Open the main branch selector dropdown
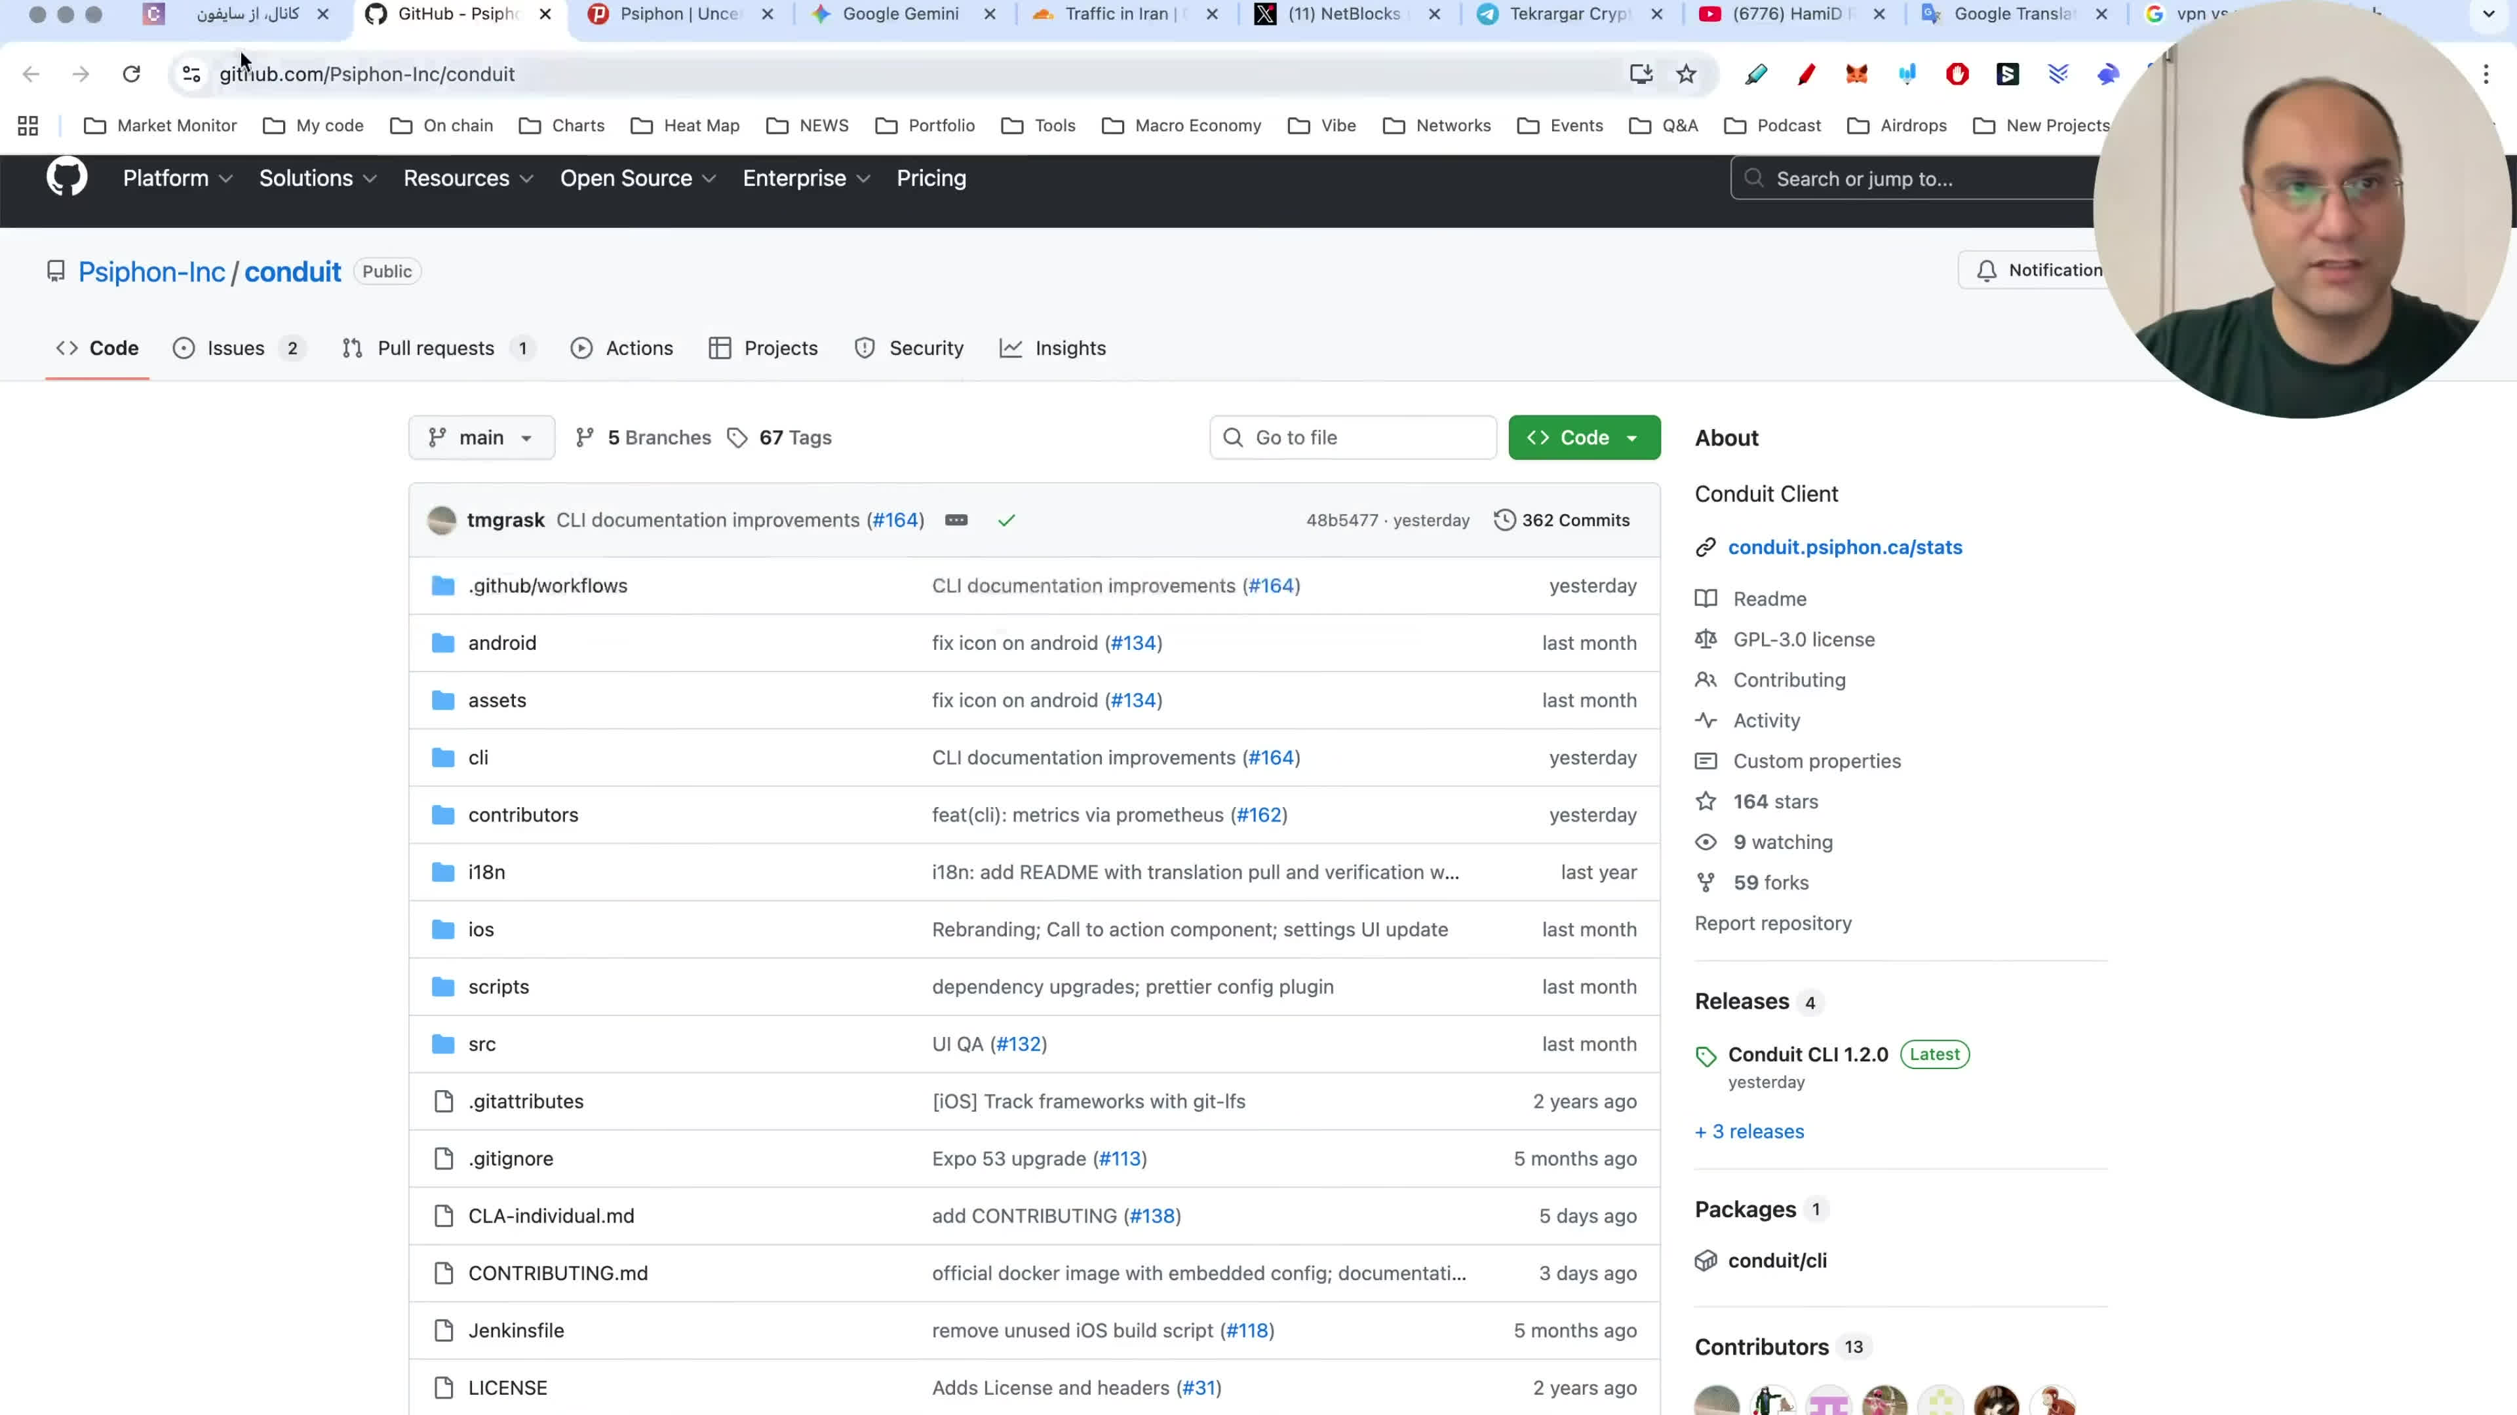This screenshot has width=2517, height=1415. click(482, 438)
